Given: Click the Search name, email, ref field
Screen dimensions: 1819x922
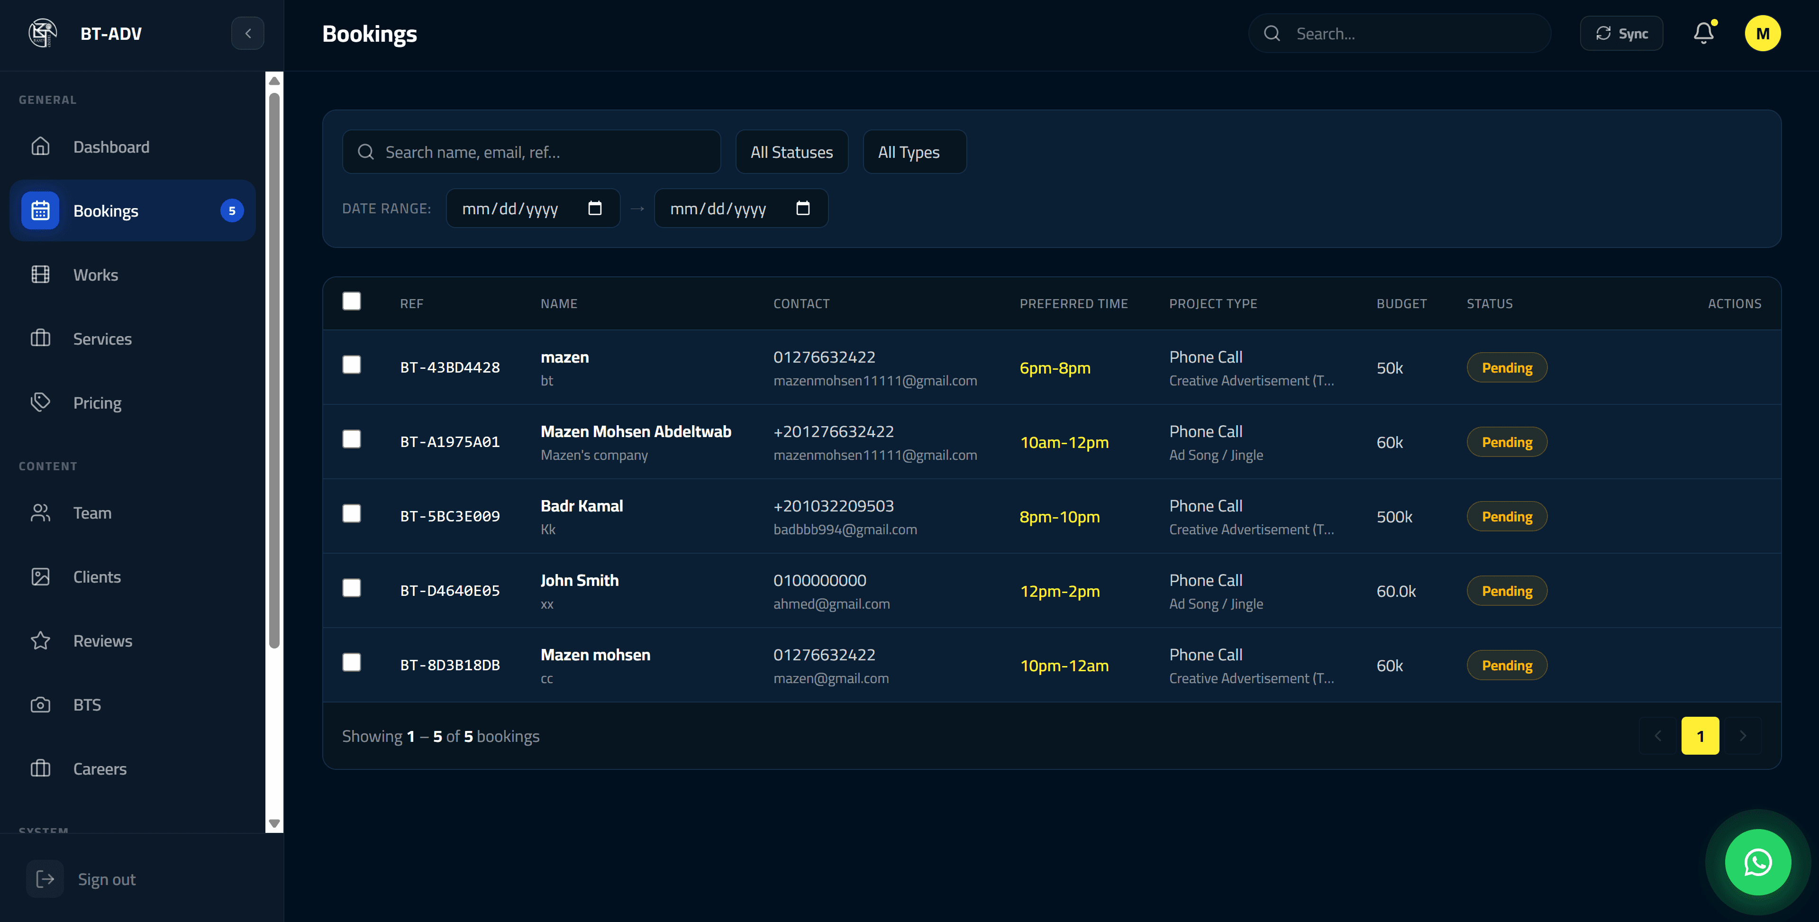Looking at the screenshot, I should [x=531, y=152].
